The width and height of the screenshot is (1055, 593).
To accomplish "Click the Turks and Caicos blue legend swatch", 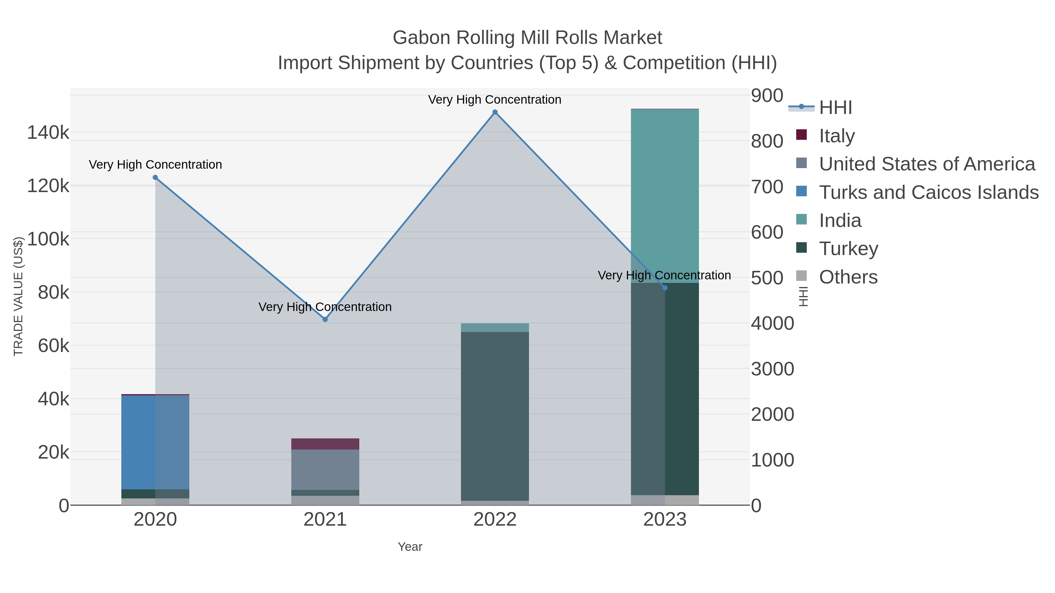I will [x=802, y=191].
